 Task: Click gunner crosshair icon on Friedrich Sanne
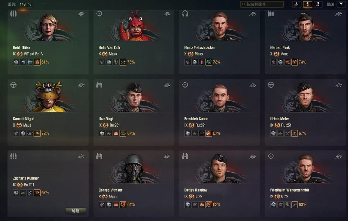click(185, 85)
